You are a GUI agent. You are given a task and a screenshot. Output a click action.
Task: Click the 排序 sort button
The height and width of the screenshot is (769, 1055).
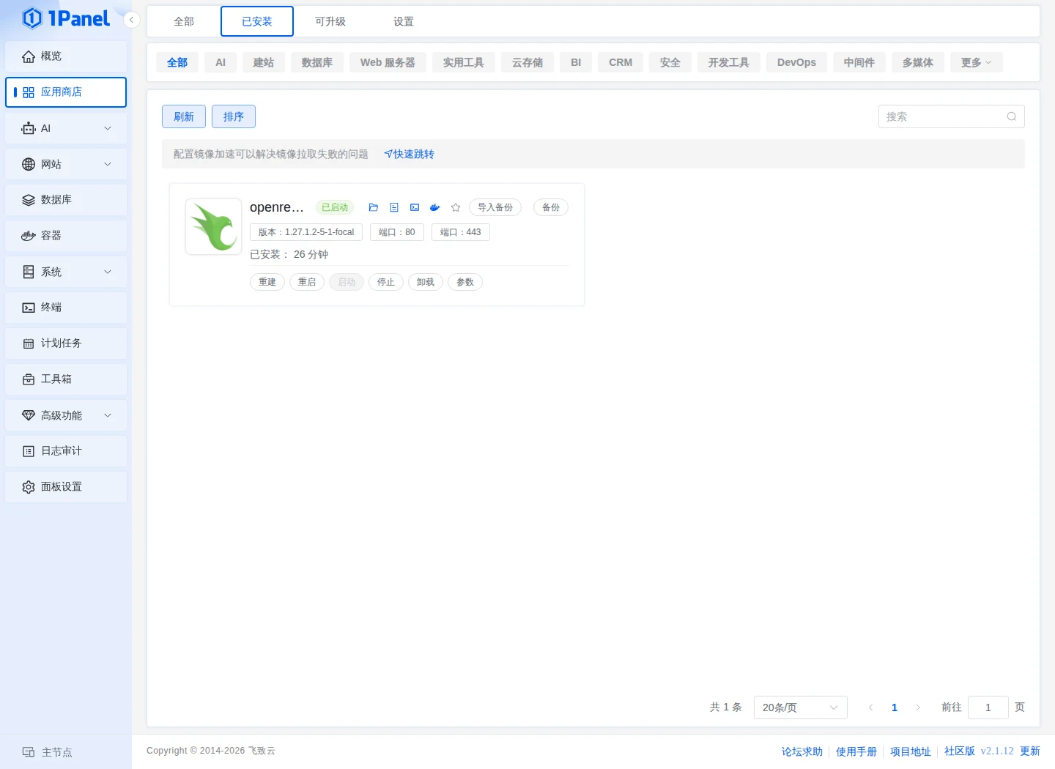(x=234, y=116)
